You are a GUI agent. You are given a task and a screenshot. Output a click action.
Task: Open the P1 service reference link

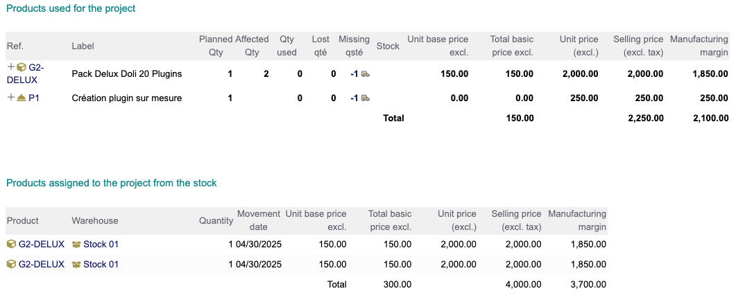click(33, 98)
